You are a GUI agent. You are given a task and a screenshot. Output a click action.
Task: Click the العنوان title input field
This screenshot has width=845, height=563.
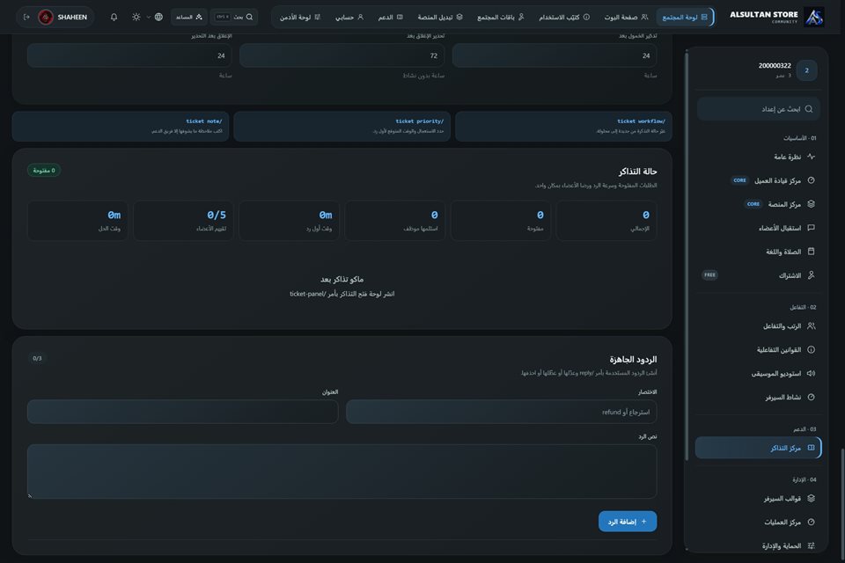[183, 413]
